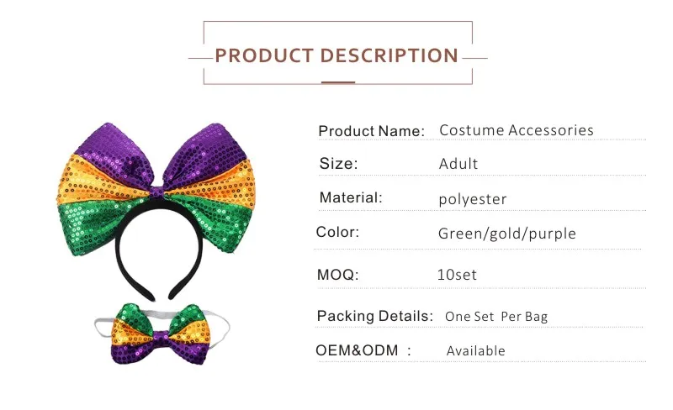Click the Material label

pos(351,197)
